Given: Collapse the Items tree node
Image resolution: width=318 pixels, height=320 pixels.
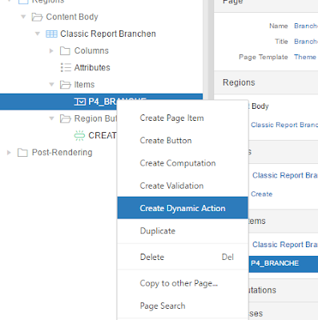Looking at the screenshot, I should (51, 85).
